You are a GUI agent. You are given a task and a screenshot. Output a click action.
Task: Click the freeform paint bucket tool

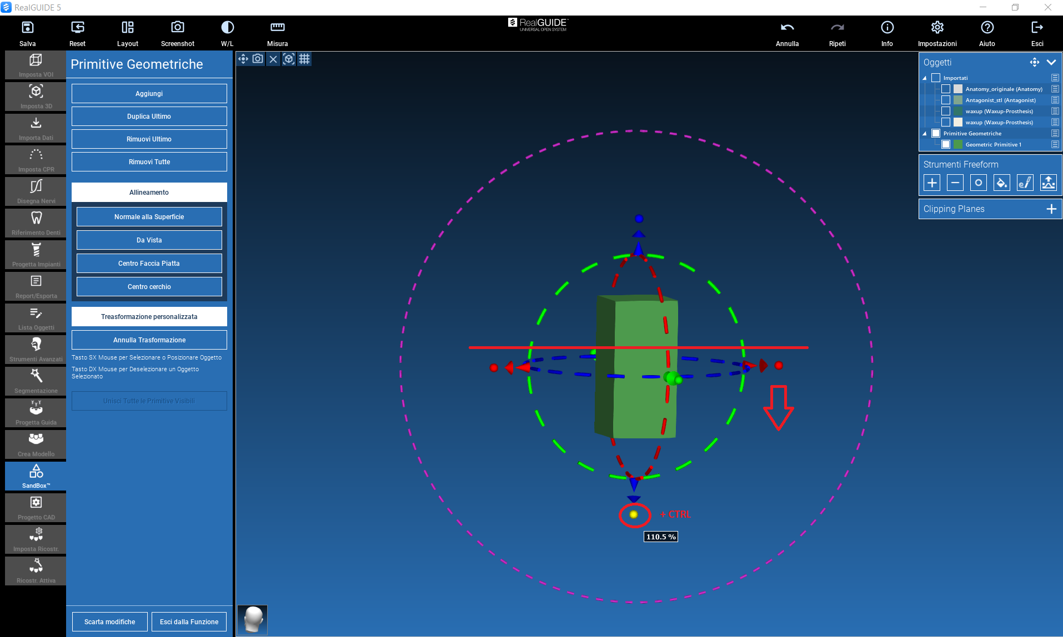tap(1001, 183)
